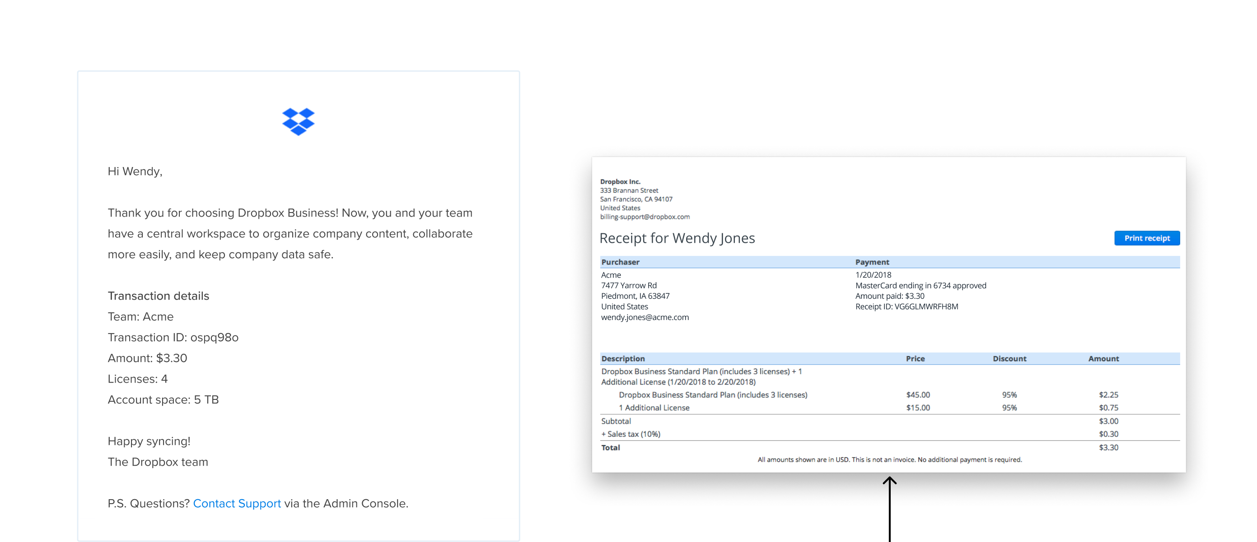Select the payment date 1/20/2018
The image size is (1257, 542).
click(873, 275)
